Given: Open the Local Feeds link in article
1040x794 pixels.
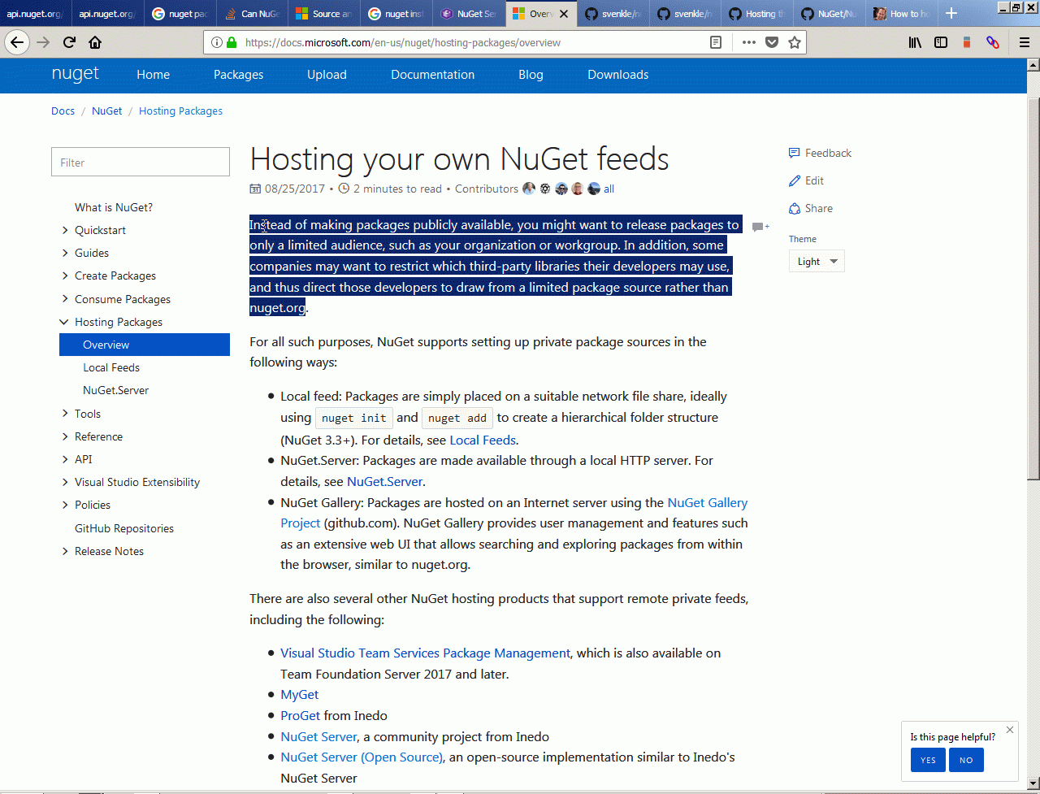Looking at the screenshot, I should [483, 440].
